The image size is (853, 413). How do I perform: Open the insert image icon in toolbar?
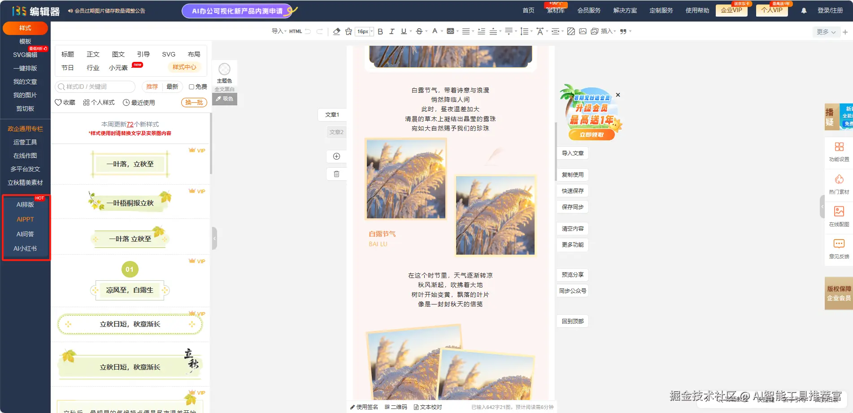[583, 31]
